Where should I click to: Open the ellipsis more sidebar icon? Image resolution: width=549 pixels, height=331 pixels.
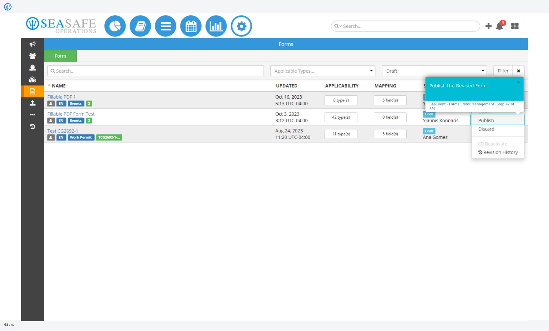(33, 115)
